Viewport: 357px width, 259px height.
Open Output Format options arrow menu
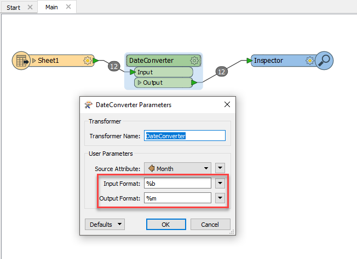click(220, 198)
